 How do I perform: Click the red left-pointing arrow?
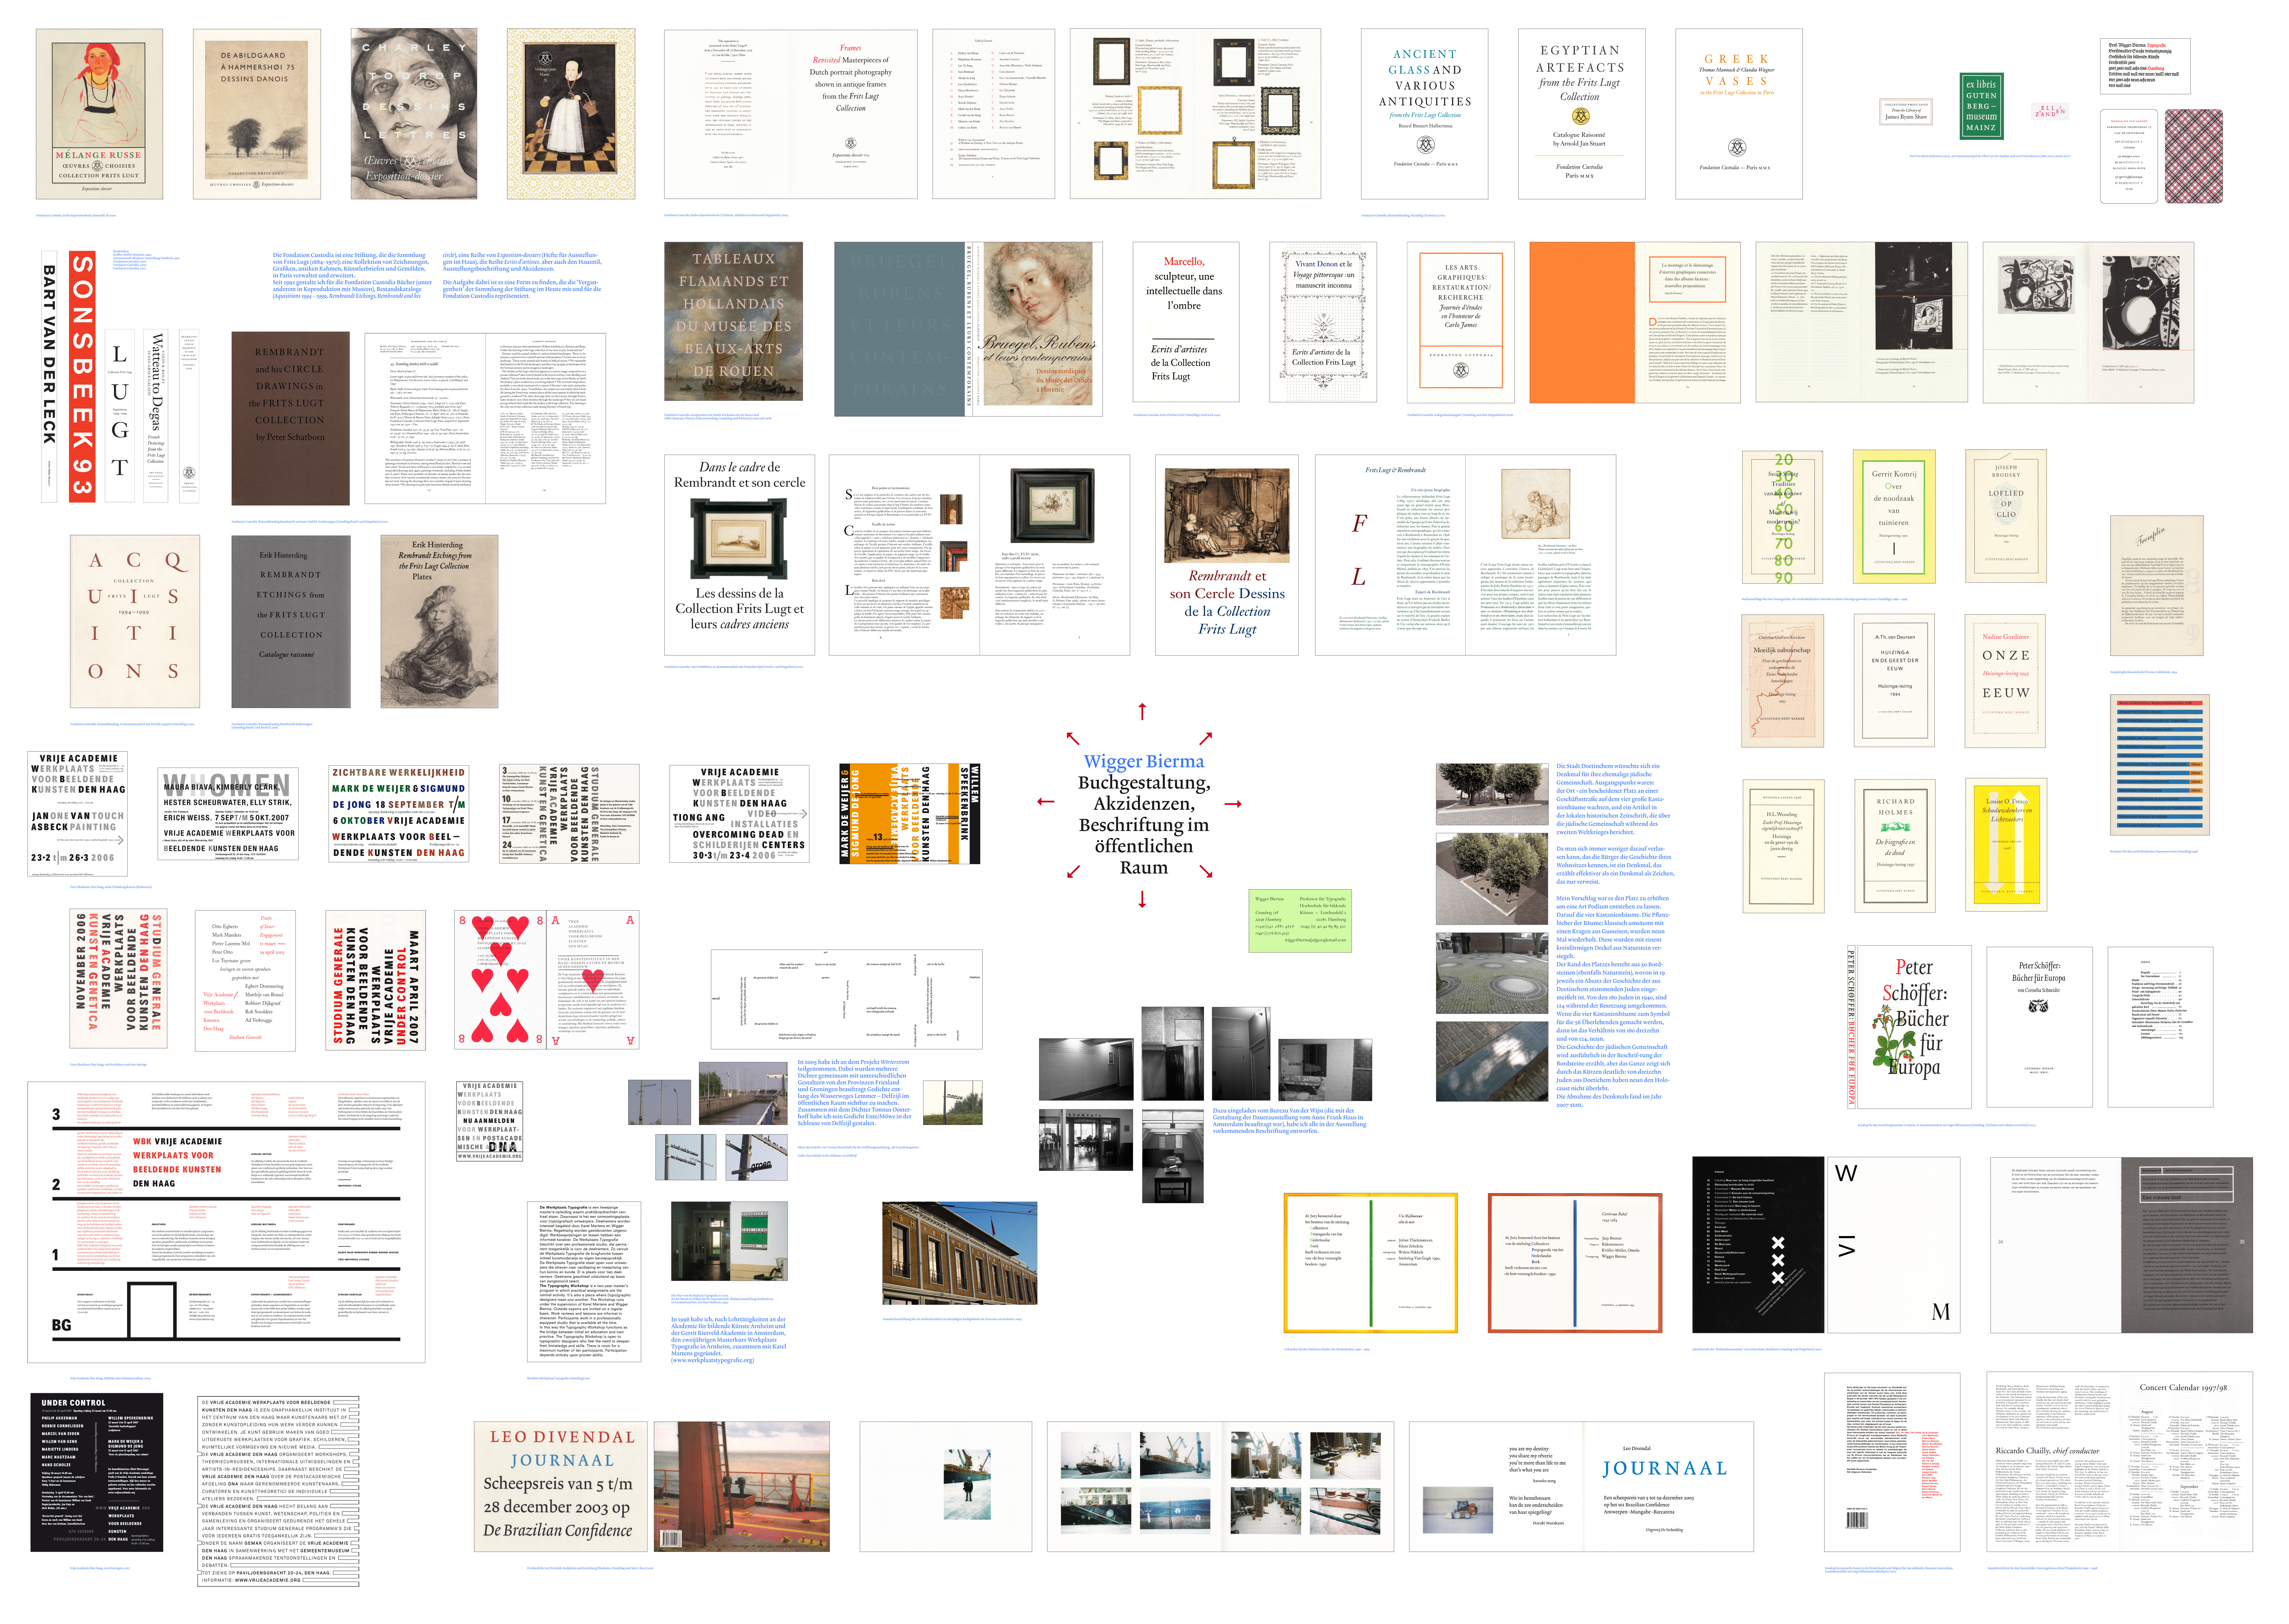click(x=1046, y=802)
